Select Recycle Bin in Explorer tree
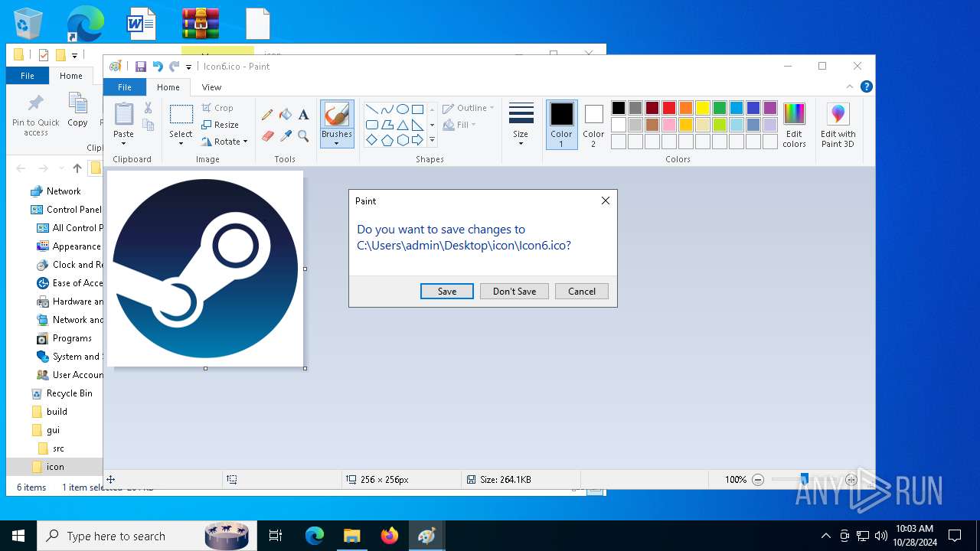Viewport: 980px width, 551px height. (x=69, y=393)
